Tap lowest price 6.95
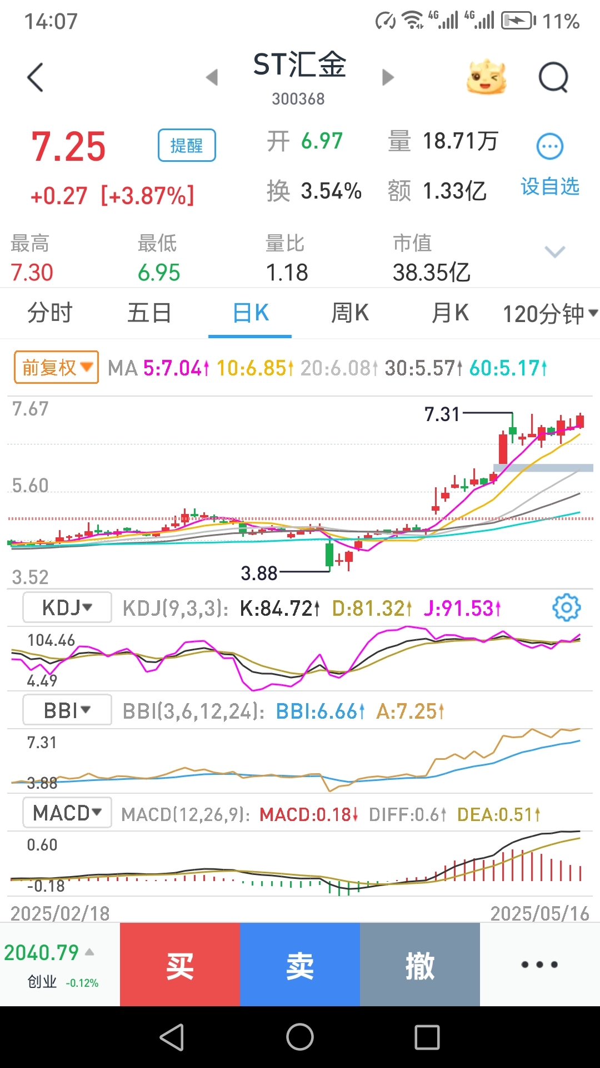 tap(159, 273)
